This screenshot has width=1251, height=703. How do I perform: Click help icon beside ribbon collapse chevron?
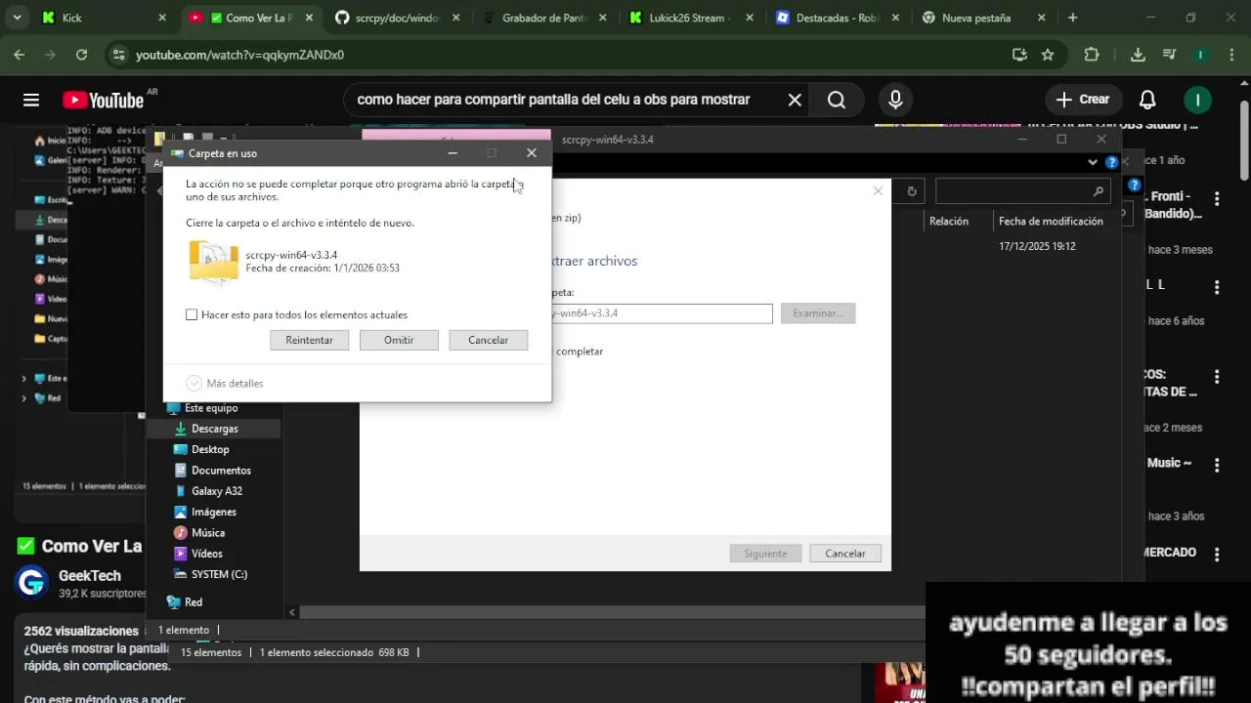[x=1111, y=162]
